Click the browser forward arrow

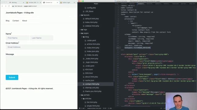[x=6, y=6]
